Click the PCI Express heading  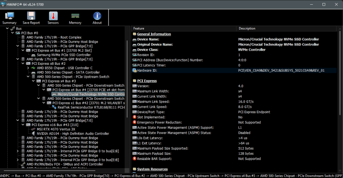click(x=147, y=81)
